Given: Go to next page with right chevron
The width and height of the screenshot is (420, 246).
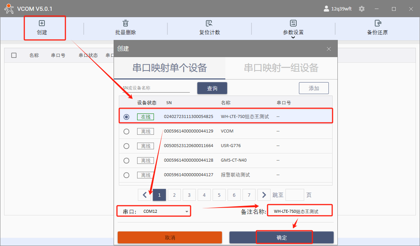Looking at the screenshot, I should pos(264,195).
